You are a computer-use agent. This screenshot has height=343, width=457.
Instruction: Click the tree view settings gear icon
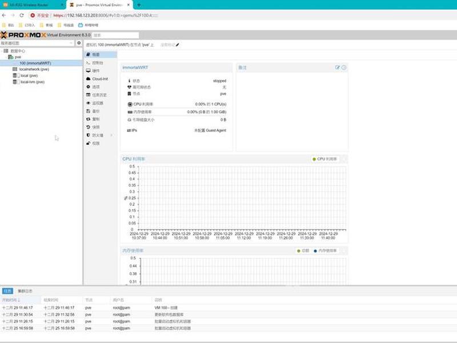pyautogui.click(x=79, y=43)
